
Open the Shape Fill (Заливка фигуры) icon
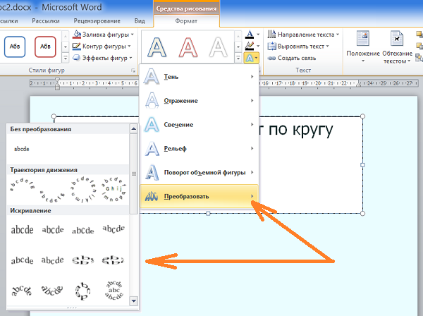pyautogui.click(x=77, y=35)
